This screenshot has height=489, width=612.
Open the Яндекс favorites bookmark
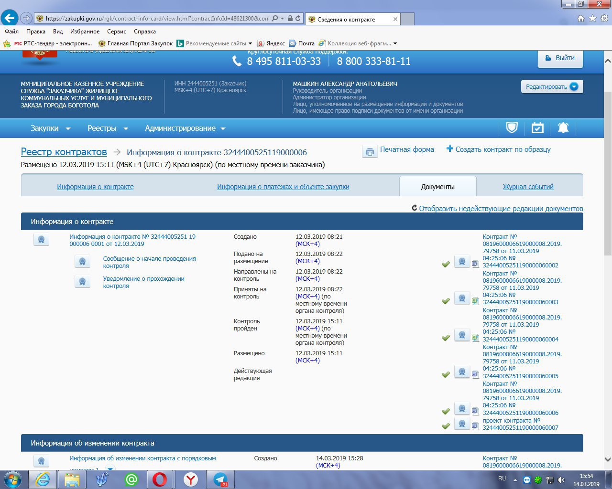(271, 43)
